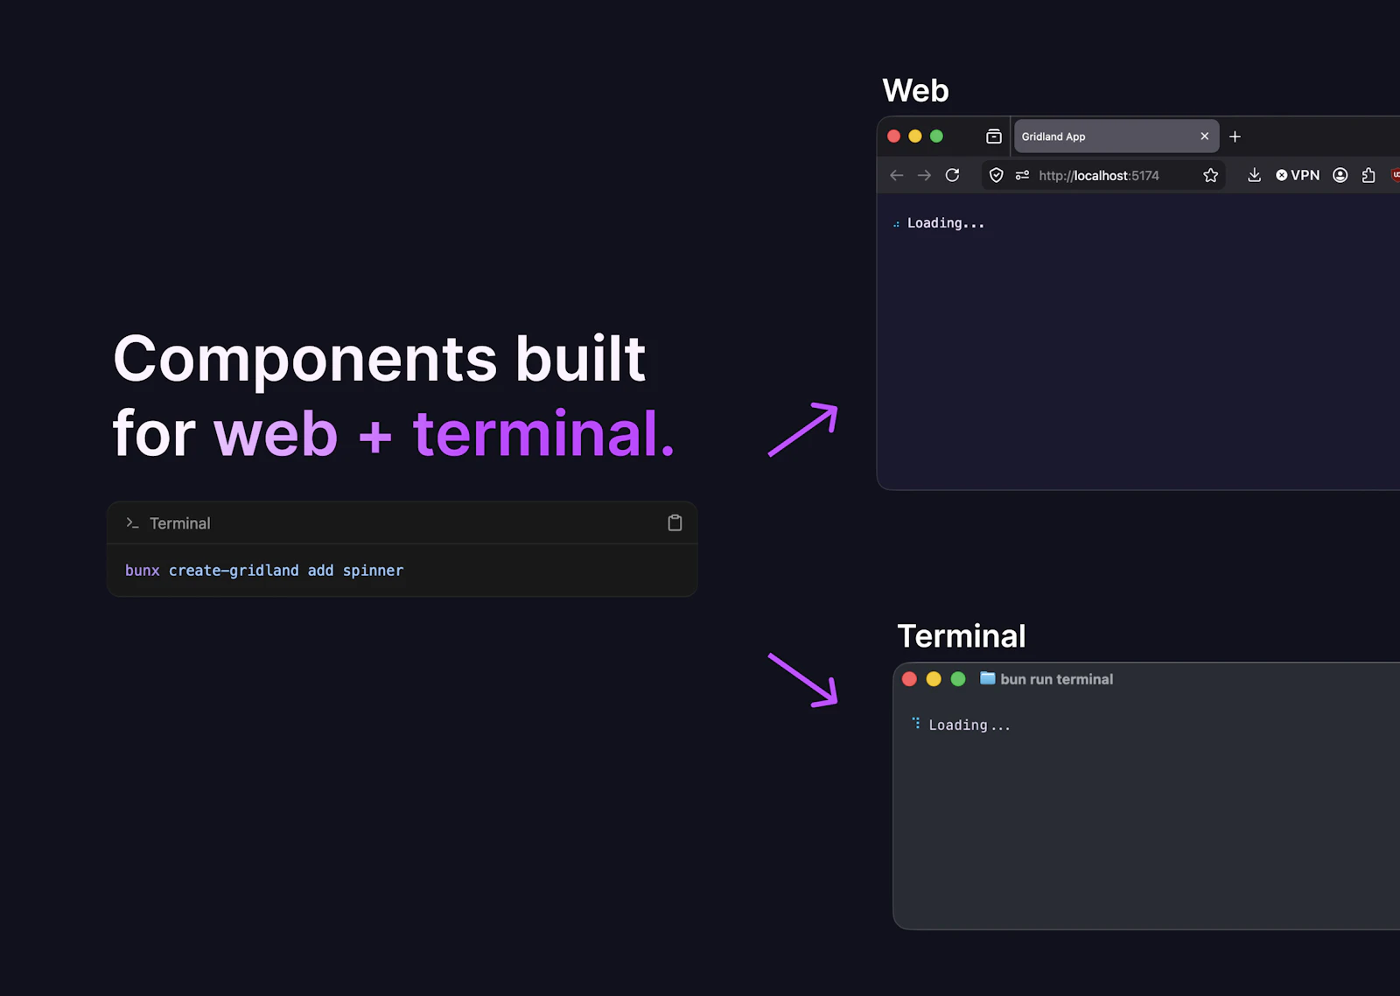
Task: Maximize the bun run terminal window
Action: (958, 678)
